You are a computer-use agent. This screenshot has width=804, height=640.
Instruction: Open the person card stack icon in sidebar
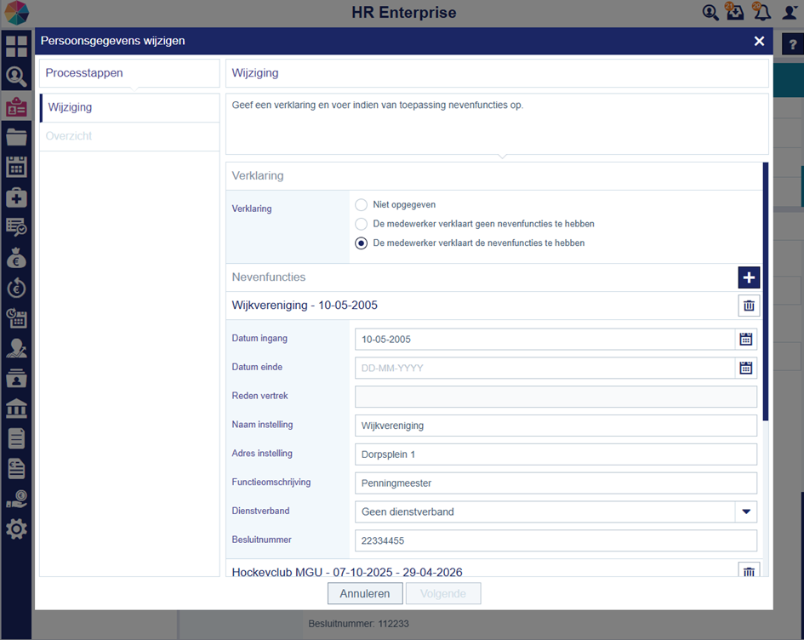pyautogui.click(x=16, y=379)
